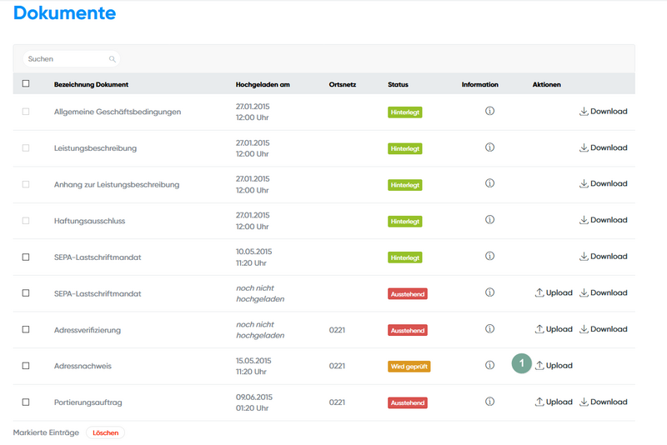
Task: Select the Portierungsauftrag row checkbox
Action: click(x=26, y=402)
